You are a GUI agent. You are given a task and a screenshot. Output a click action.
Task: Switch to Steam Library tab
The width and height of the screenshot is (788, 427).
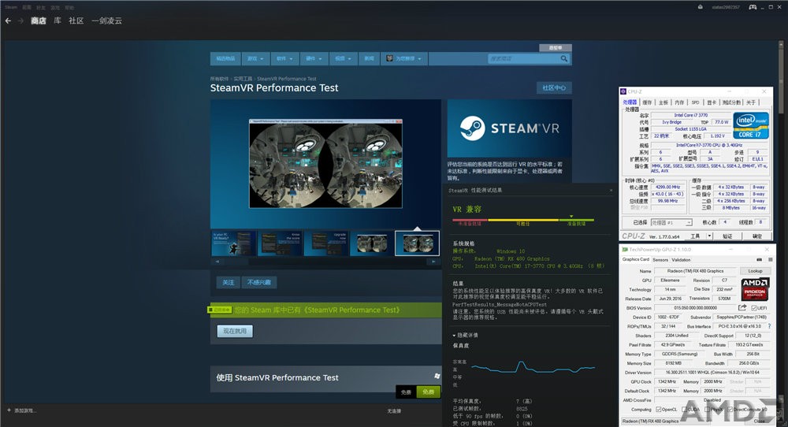58,20
